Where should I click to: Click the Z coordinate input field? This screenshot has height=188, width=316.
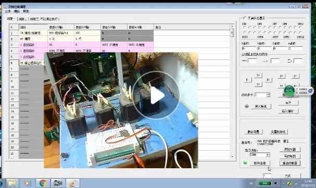(280, 48)
